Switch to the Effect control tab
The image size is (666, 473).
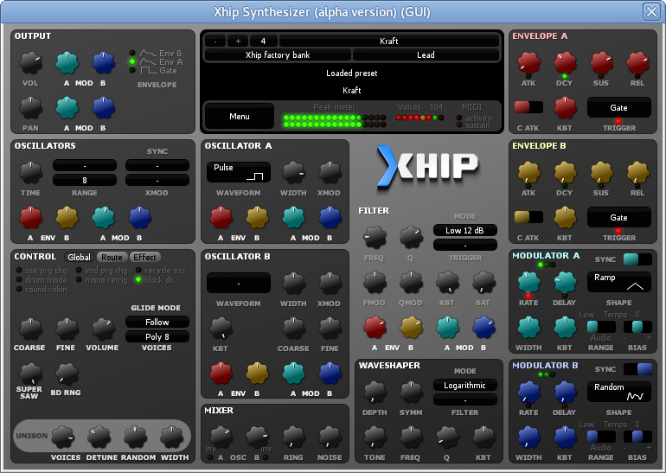pyautogui.click(x=144, y=257)
